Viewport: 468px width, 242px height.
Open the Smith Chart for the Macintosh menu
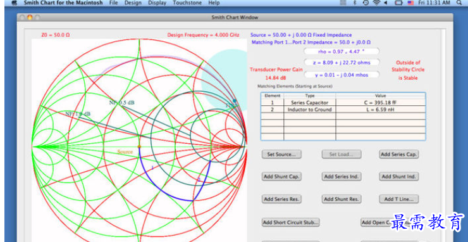(x=63, y=3)
